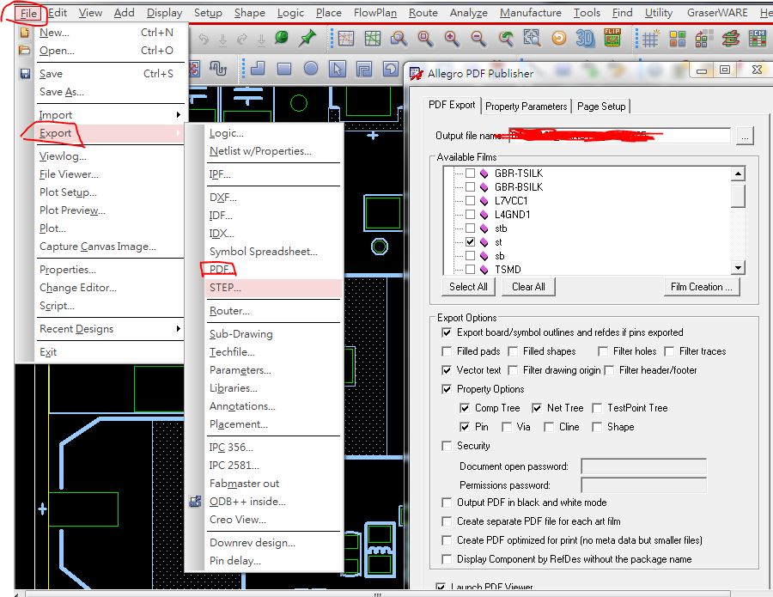
Task: Click the output file browse (...) button
Action: 745,136
